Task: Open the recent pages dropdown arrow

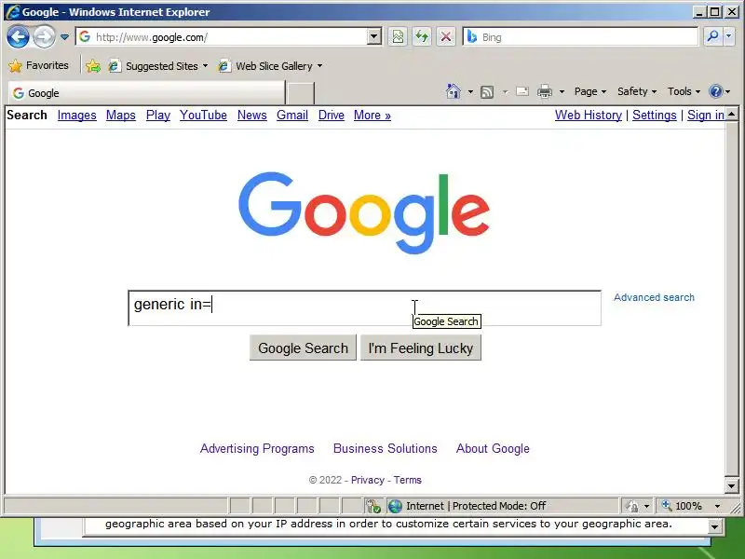Action: pos(64,37)
